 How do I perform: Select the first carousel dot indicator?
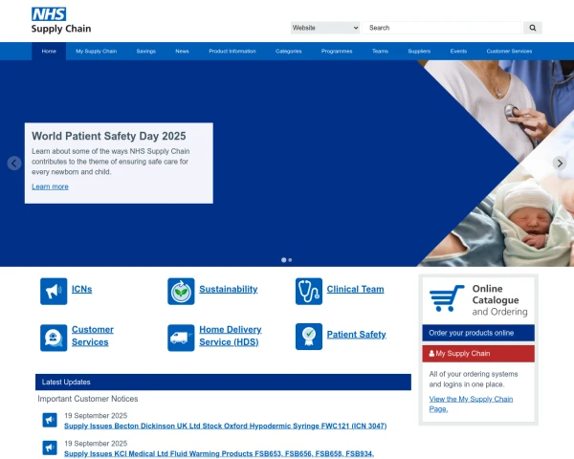click(x=283, y=260)
